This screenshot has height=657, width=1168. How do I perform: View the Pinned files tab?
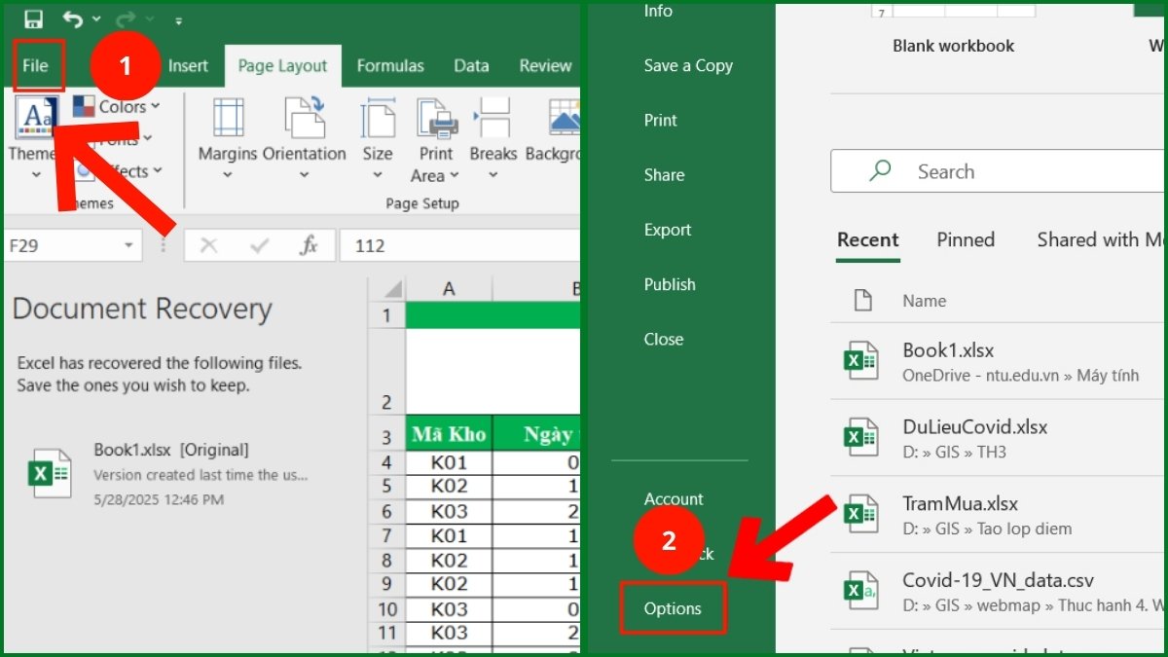click(965, 239)
